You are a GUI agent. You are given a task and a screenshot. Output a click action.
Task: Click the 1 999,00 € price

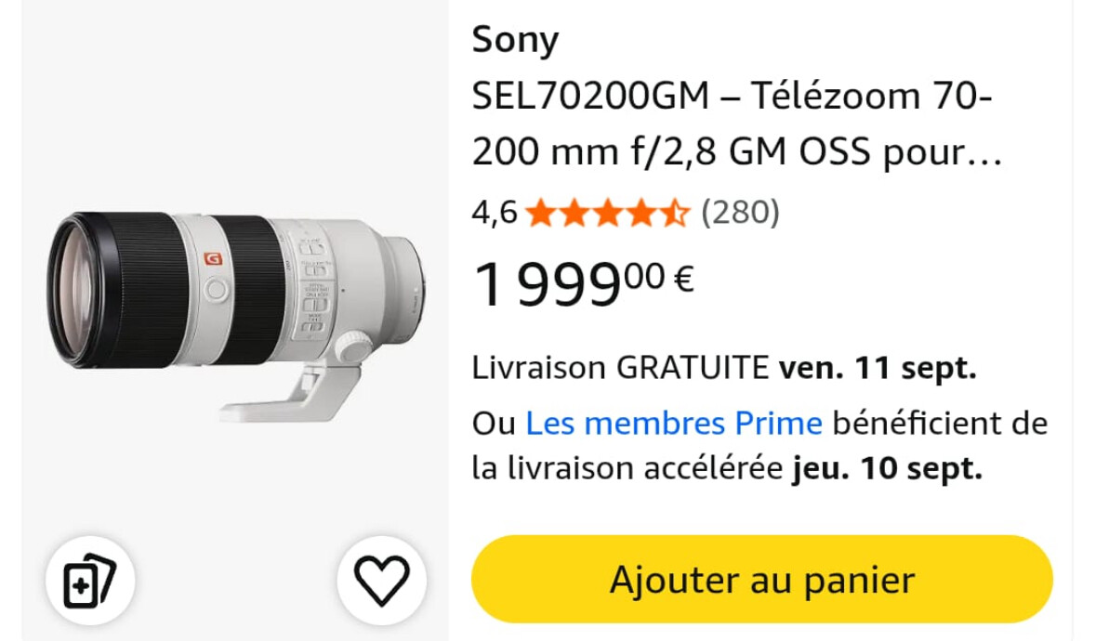(584, 282)
